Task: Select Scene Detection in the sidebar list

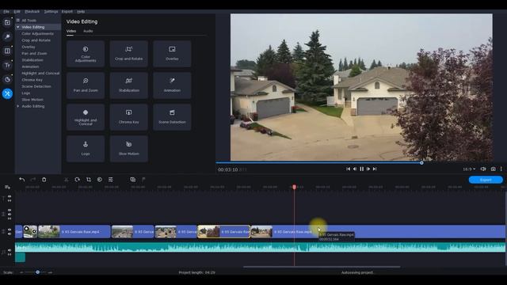Action: (x=36, y=86)
